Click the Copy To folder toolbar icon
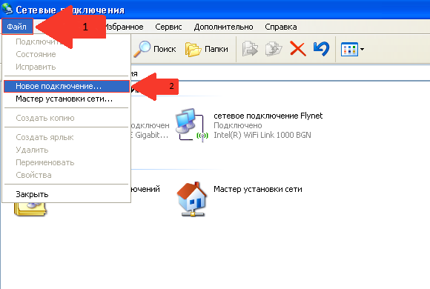The image size is (430, 289). click(x=274, y=49)
